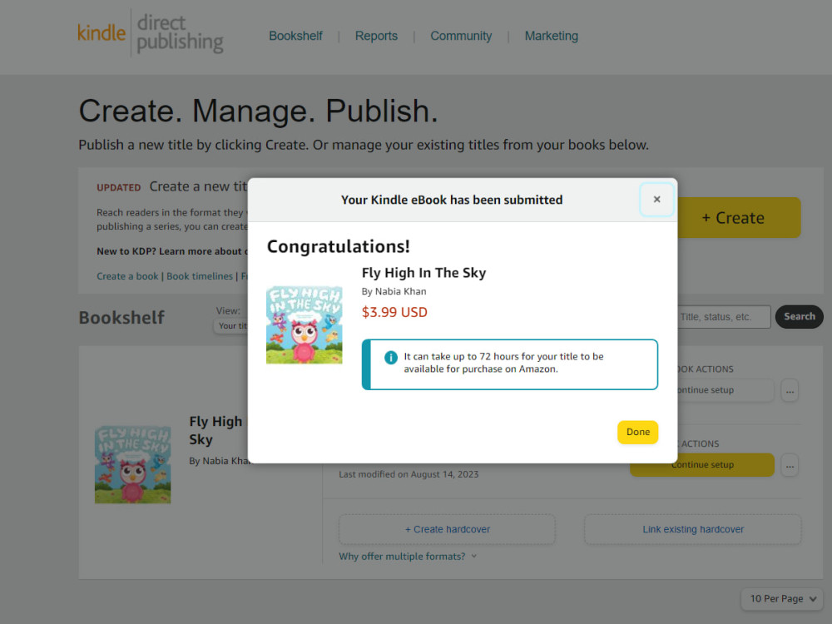Expand Why offer multiple formats
832x624 pixels.
408,557
